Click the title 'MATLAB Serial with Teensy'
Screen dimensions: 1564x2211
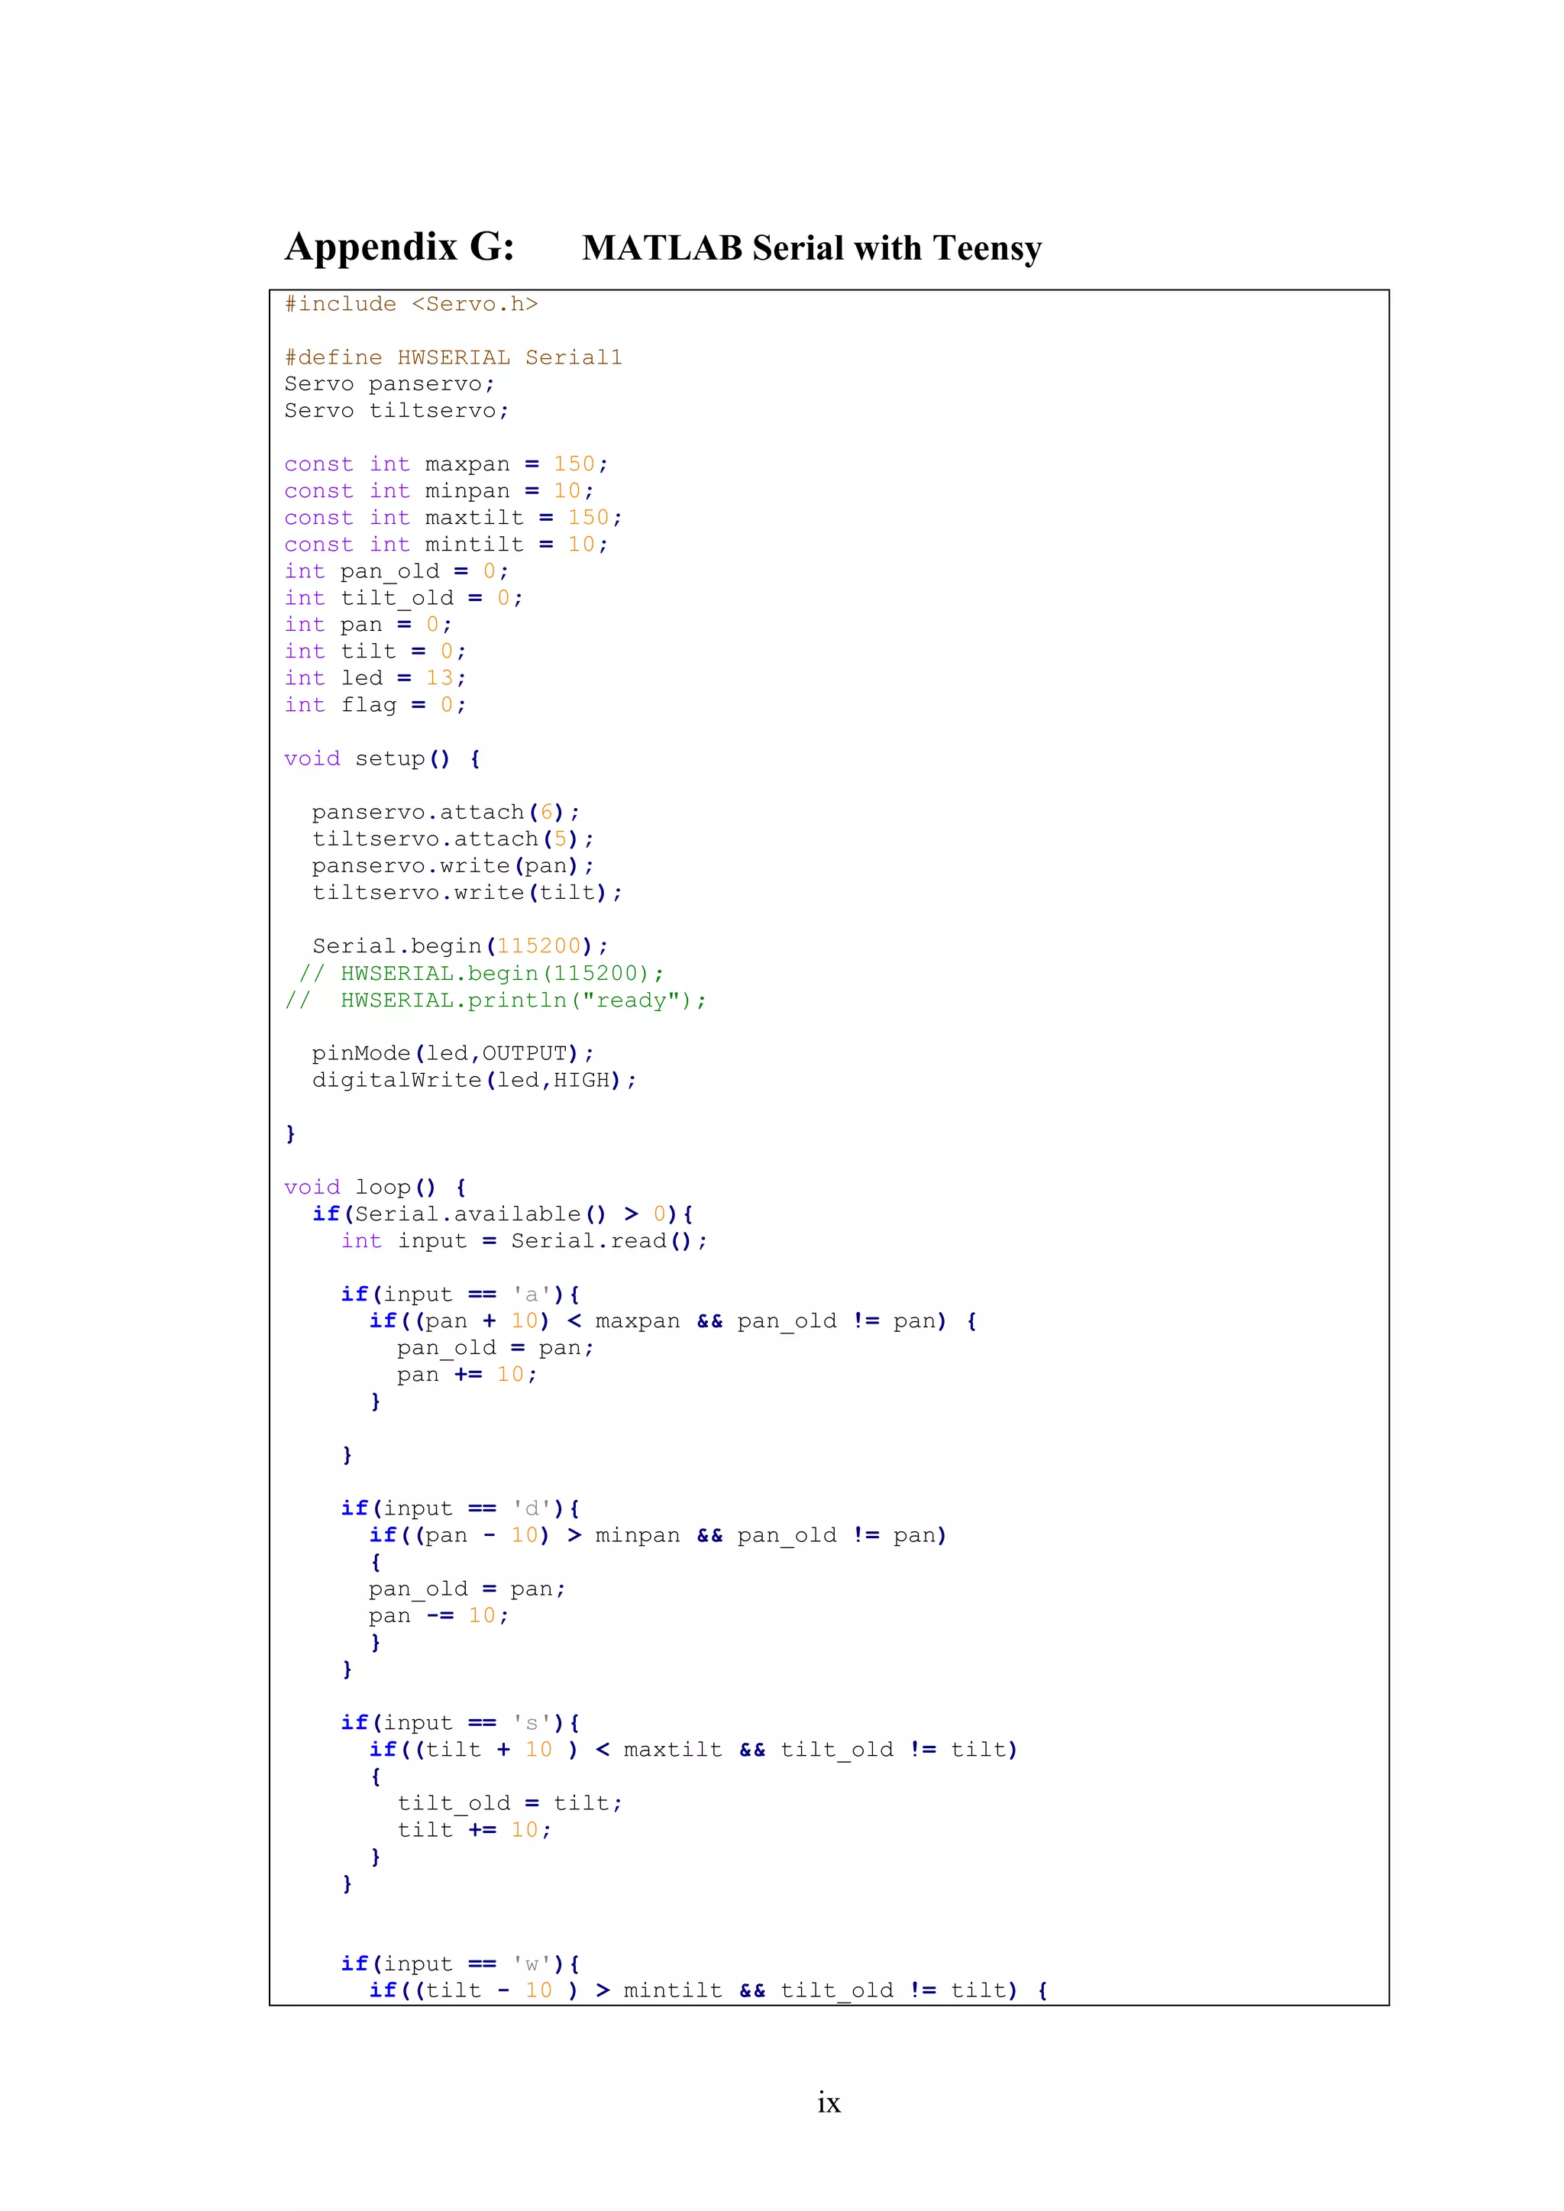coord(812,248)
